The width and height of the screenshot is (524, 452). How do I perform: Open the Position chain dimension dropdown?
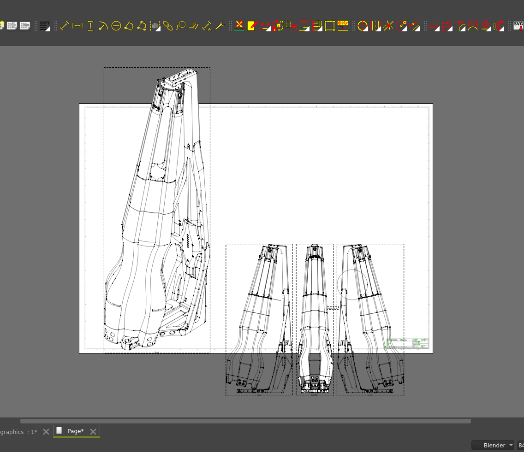click(x=304, y=26)
